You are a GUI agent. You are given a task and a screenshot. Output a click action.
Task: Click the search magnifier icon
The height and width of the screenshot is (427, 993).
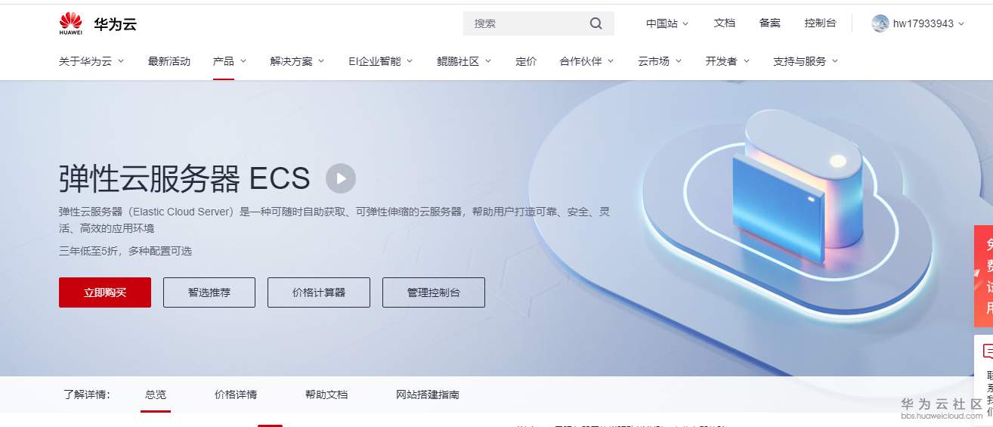[x=596, y=23]
